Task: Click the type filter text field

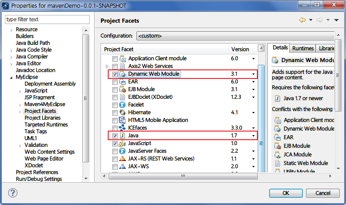Action: click(47, 20)
